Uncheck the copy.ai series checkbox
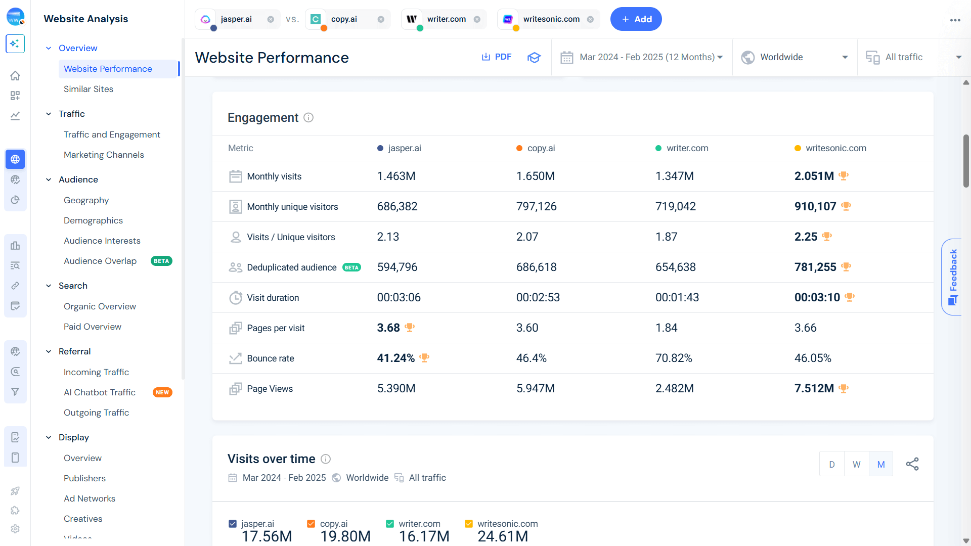This screenshot has height=546, width=971. (x=312, y=524)
